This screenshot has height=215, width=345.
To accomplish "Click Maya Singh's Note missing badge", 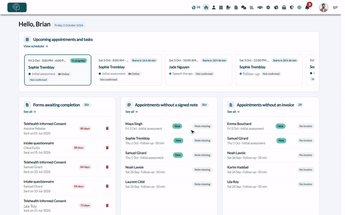I will coord(202,126).
